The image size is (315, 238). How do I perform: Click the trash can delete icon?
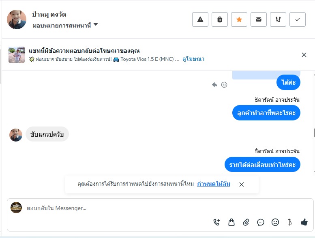coord(220,19)
